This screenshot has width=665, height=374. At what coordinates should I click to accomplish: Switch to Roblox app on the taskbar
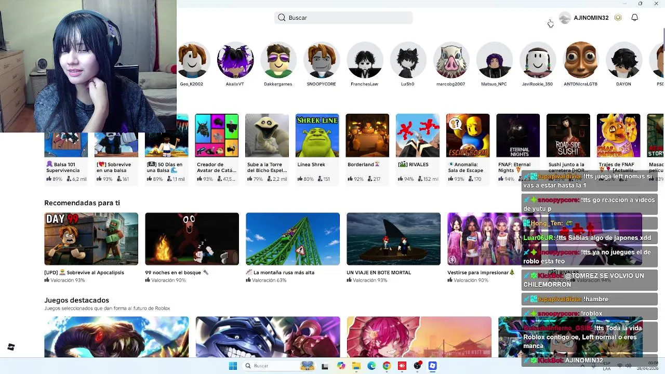432,366
